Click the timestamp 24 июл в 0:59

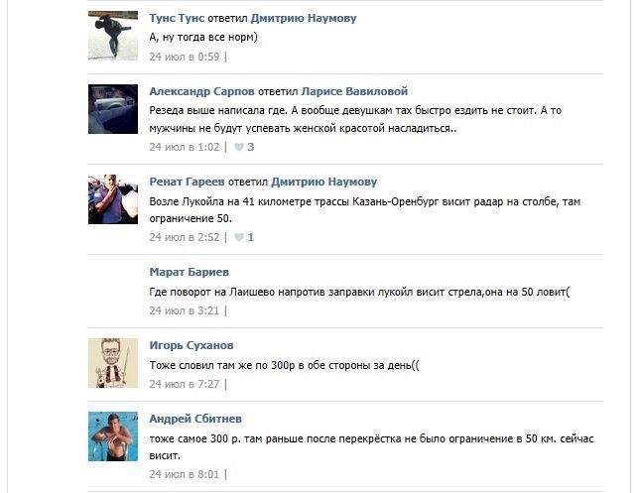coord(185,57)
